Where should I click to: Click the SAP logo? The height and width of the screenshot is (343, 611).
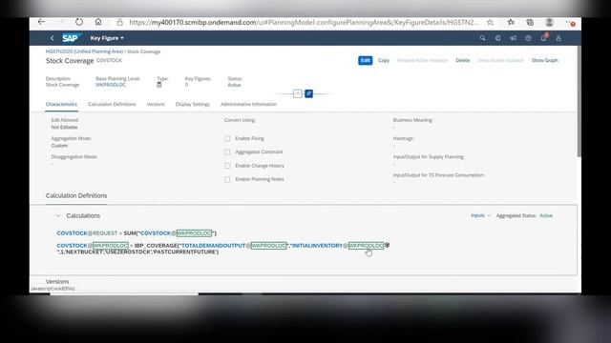coord(71,38)
